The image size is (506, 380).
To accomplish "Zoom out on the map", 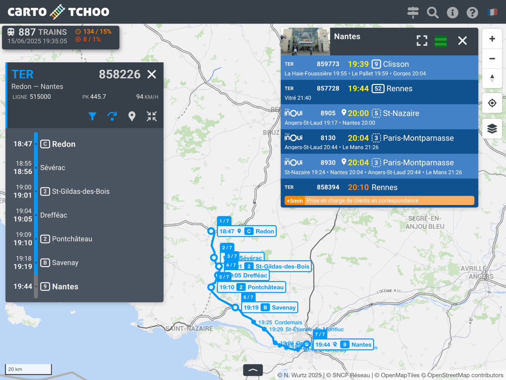I will [492, 59].
